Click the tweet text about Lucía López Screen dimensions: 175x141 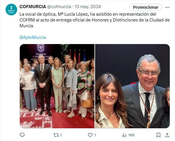click(x=94, y=20)
